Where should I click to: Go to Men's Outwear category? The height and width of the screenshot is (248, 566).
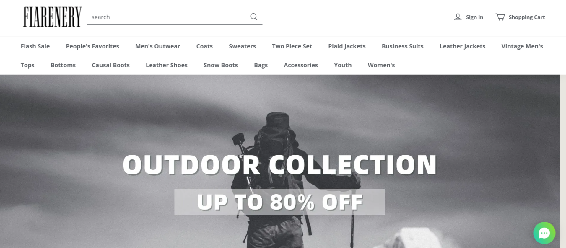157,46
